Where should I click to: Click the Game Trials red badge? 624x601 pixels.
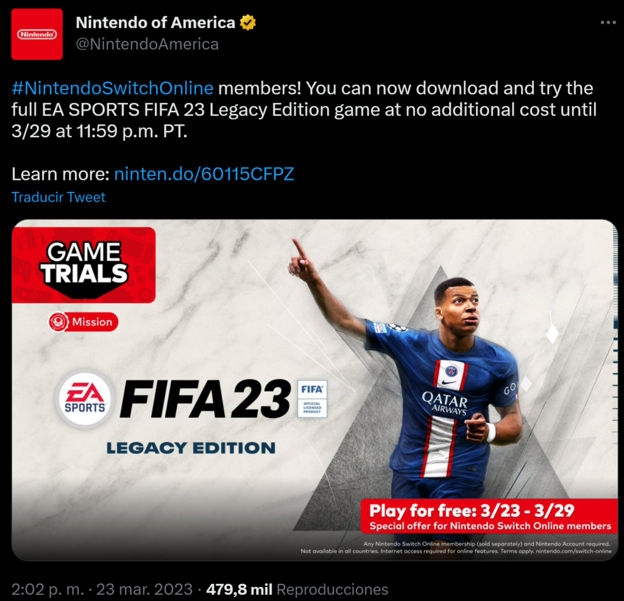[83, 265]
